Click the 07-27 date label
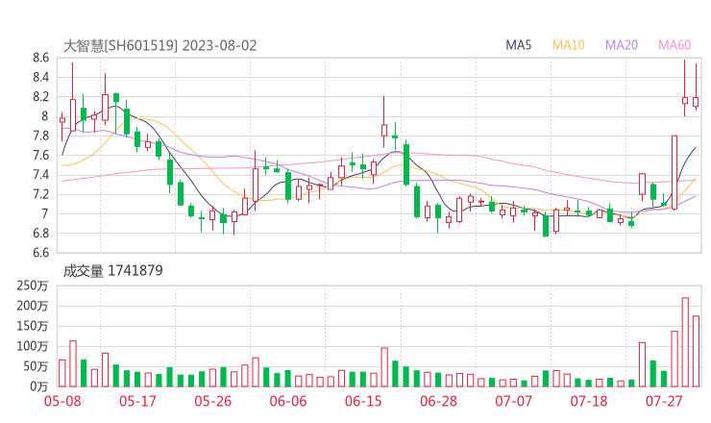This screenshot has height=423, width=711. click(x=664, y=401)
